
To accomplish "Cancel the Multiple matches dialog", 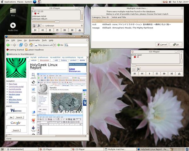I will coord(162,45).
